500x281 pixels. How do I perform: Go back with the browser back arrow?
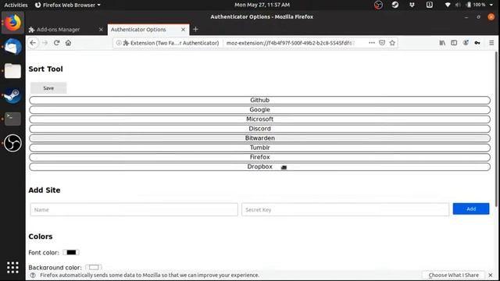click(x=33, y=43)
